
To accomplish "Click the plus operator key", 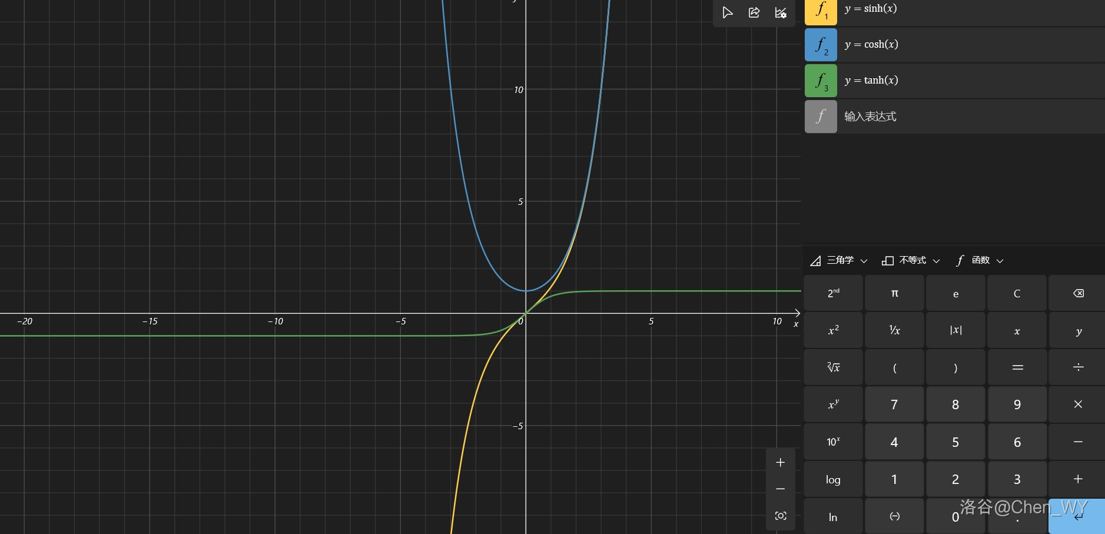I will click(x=1078, y=479).
